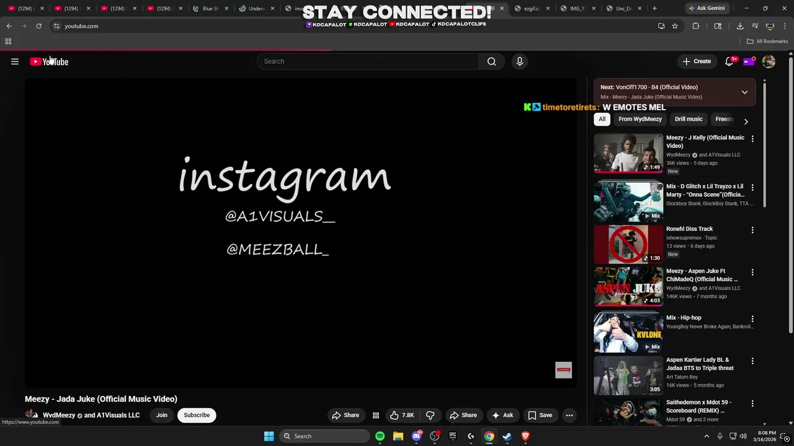Image resolution: width=794 pixels, height=446 pixels.
Task: Open Chrome apps grid in bookmarks bar
Action: point(8,42)
